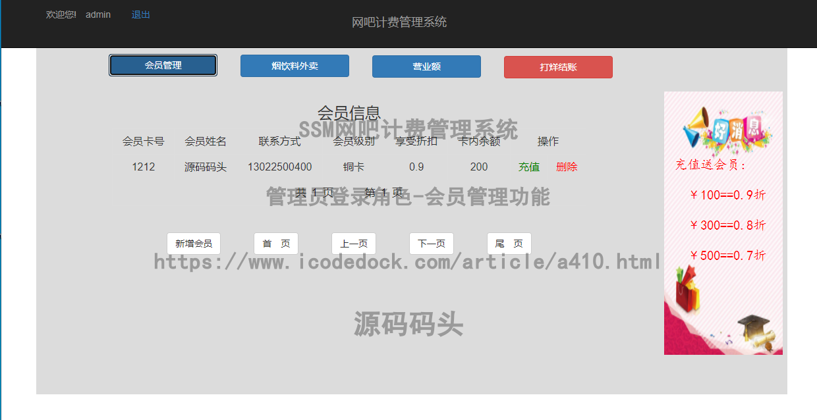Image resolution: width=817 pixels, height=420 pixels.
Task: Switch to the 烟饮料外卖 section
Action: click(294, 65)
